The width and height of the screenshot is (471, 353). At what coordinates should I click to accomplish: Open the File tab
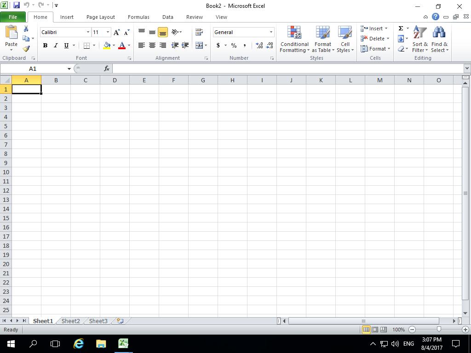point(13,17)
